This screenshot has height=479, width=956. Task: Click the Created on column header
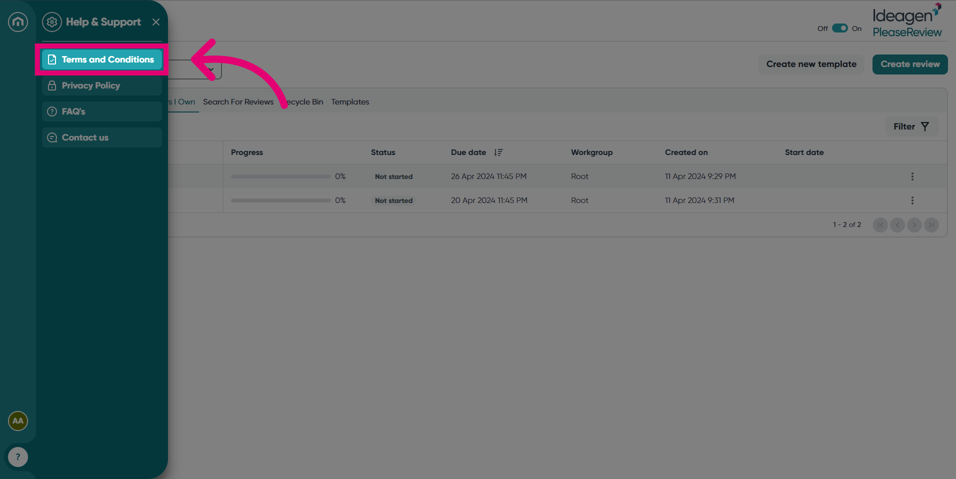(x=686, y=152)
